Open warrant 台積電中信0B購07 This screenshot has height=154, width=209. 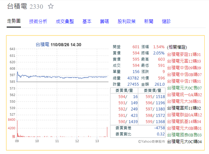[184, 74]
